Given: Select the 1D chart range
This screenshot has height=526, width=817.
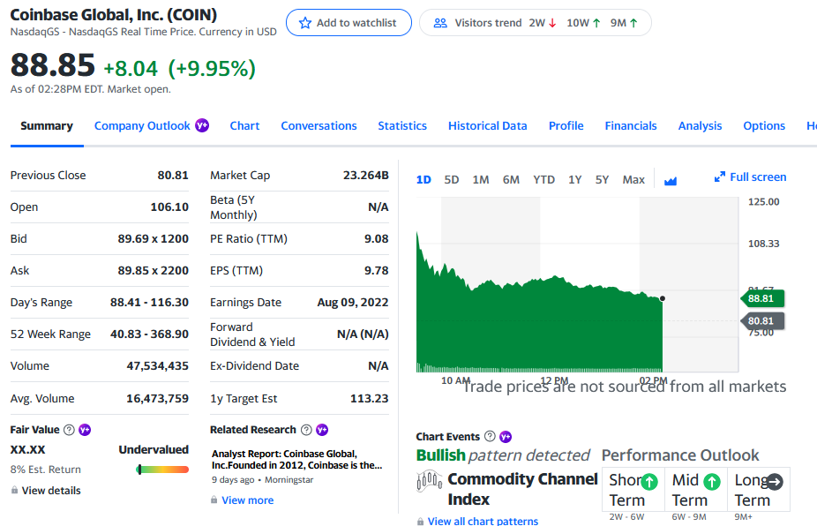Looking at the screenshot, I should pos(423,180).
